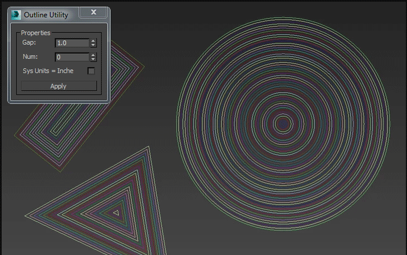
Task: Click the Outline Utility title text
Action: (46, 15)
